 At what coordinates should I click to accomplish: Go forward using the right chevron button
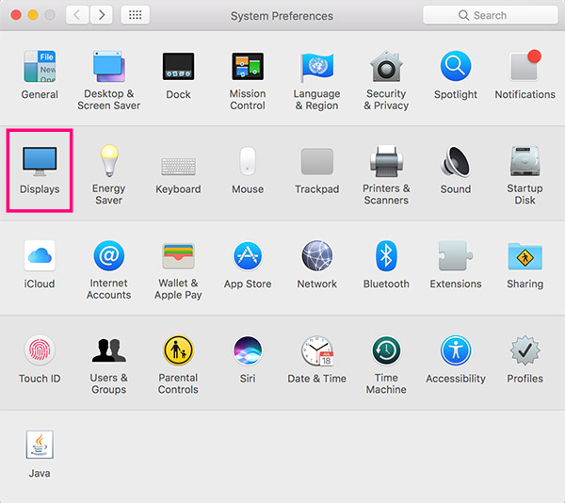click(x=102, y=15)
